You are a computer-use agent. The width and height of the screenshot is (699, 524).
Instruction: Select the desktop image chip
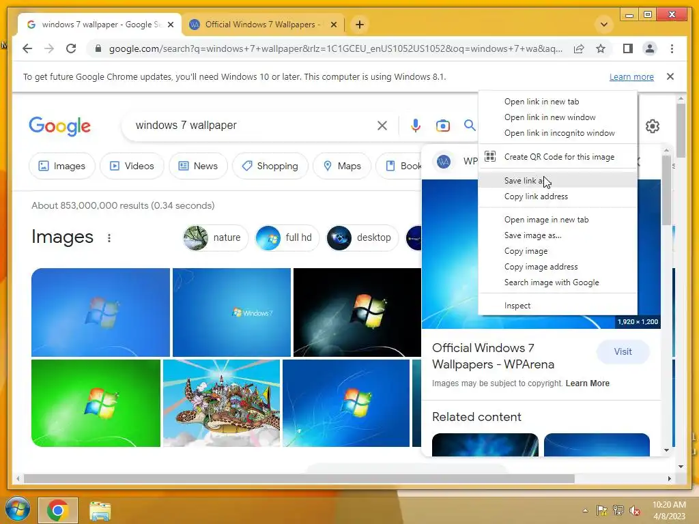click(362, 237)
